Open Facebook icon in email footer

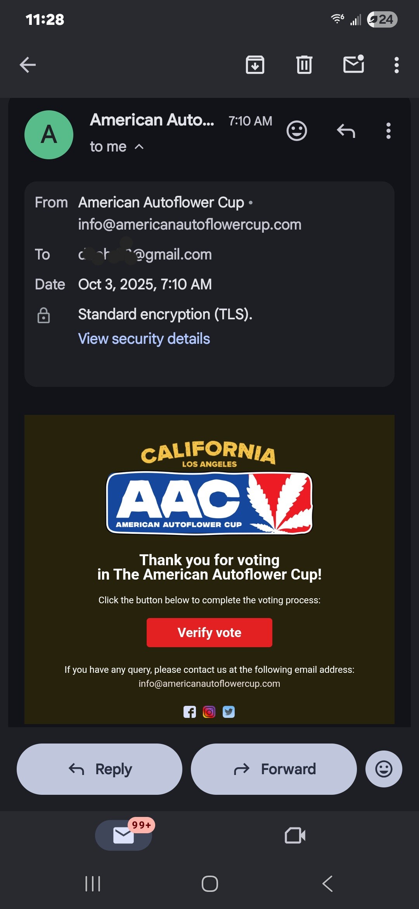pyautogui.click(x=190, y=712)
